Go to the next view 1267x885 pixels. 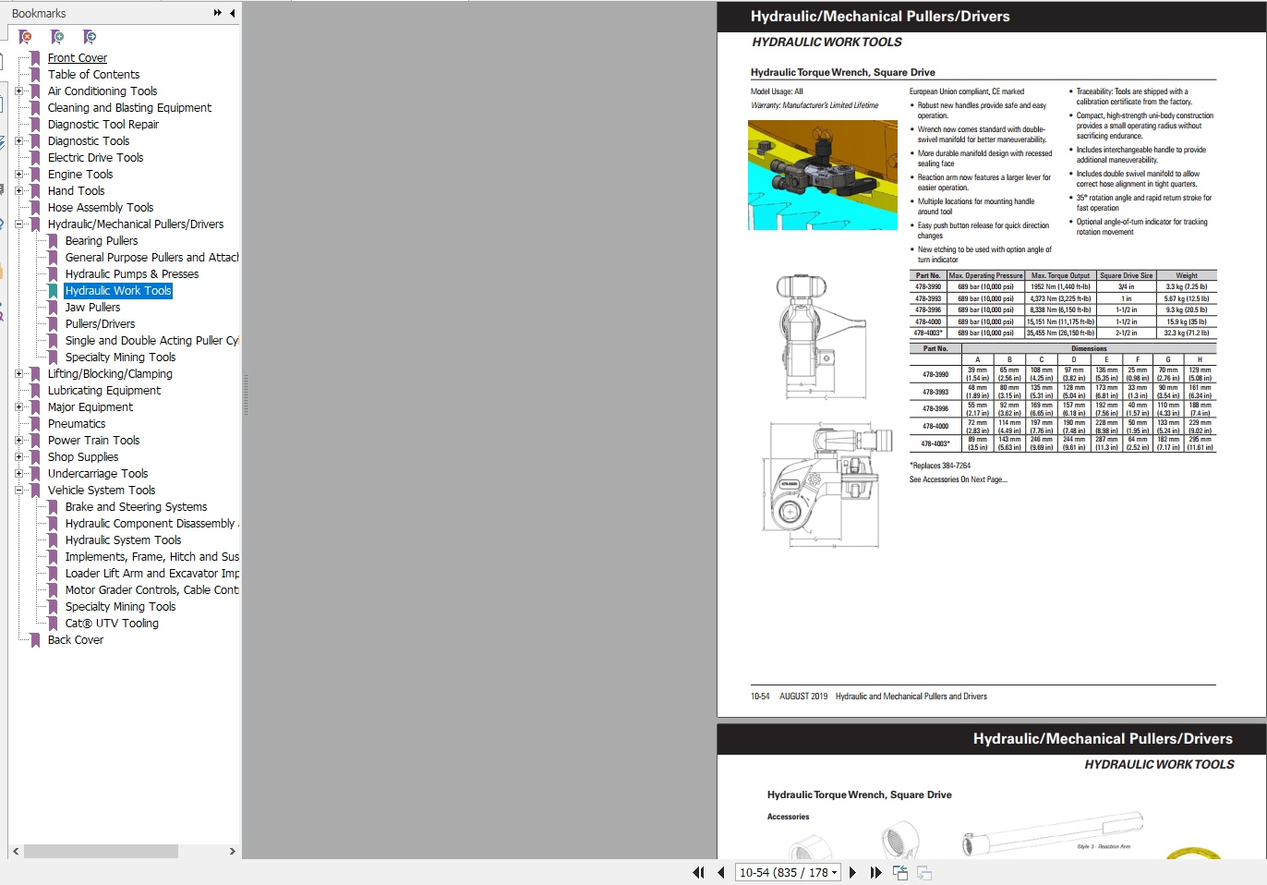coord(924,872)
